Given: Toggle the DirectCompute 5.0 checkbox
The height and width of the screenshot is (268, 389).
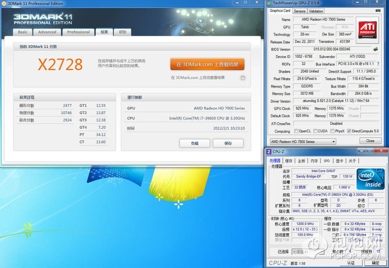Looking at the screenshot, I should pos(349,131).
